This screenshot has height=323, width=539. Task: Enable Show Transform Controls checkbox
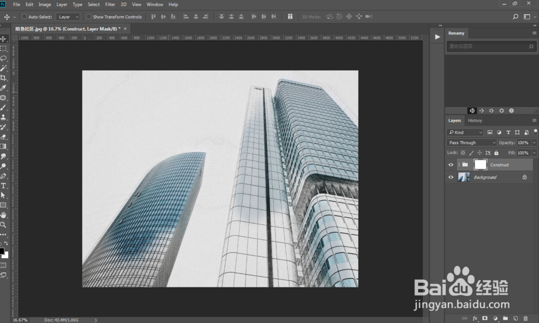tap(89, 17)
